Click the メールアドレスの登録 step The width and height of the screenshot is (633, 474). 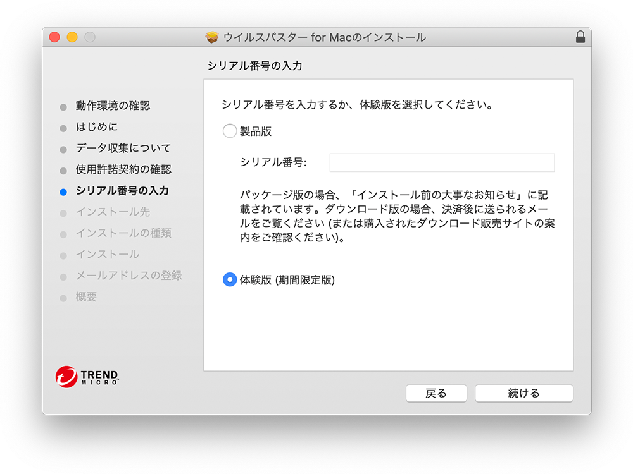coord(128,276)
